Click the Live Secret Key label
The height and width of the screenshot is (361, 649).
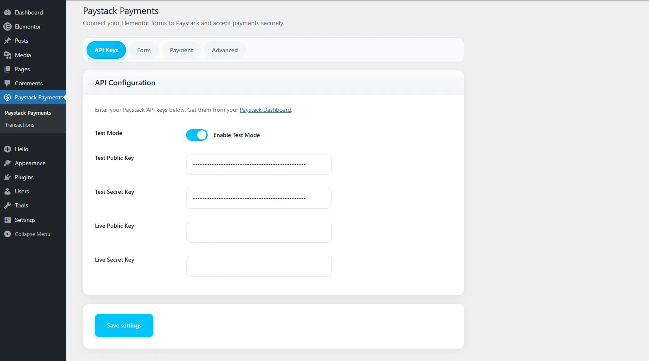[x=114, y=260]
